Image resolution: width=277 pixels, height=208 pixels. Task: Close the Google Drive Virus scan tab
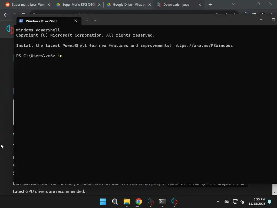pyautogui.click(x=150, y=5)
